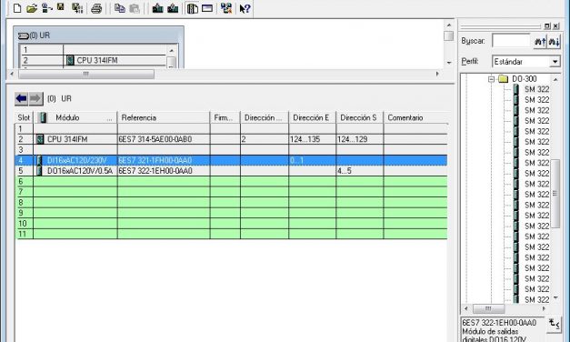
Task: Click the station view scroll down arrow
Action: [x=449, y=63]
